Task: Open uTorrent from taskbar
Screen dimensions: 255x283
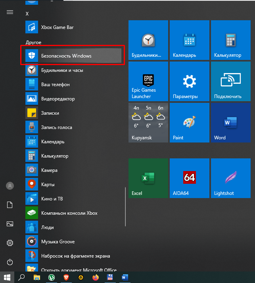Action: 52,277
